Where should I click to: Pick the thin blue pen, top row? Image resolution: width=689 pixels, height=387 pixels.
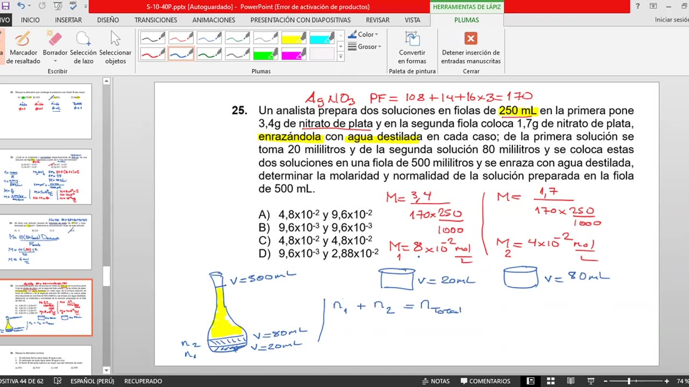[x=209, y=38]
